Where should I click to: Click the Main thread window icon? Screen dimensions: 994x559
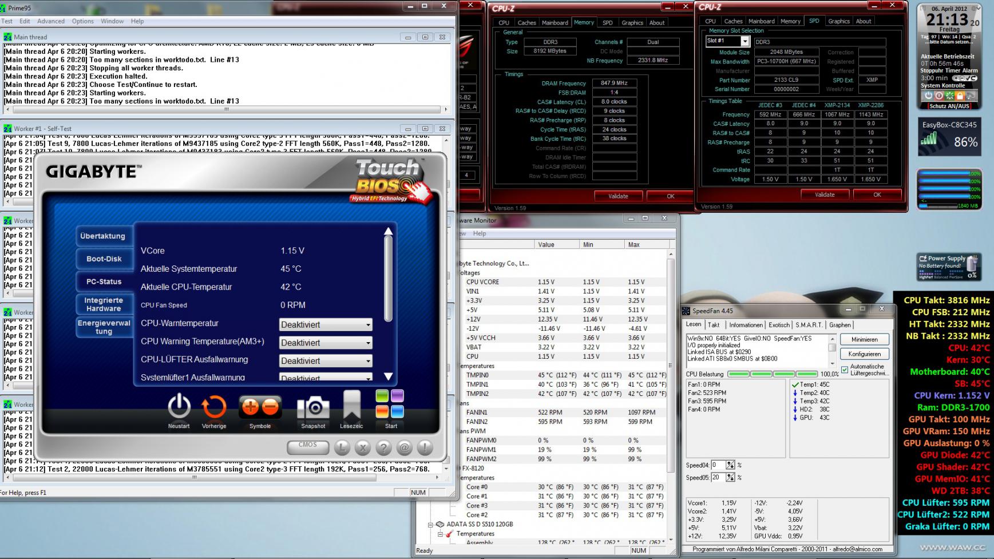coord(7,37)
